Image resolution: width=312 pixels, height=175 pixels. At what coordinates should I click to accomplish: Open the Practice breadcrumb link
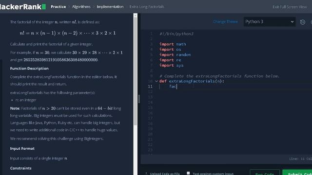coord(58,7)
